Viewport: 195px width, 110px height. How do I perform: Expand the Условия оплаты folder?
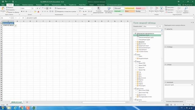tap(136, 52)
